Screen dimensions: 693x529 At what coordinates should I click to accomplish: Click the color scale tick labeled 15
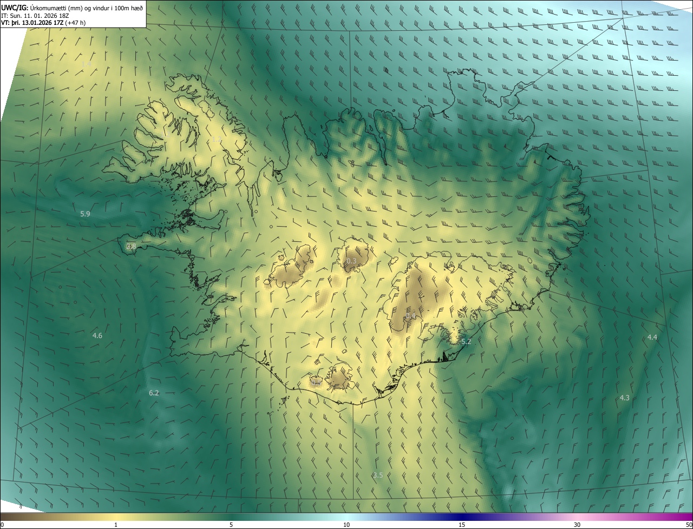coord(462,525)
